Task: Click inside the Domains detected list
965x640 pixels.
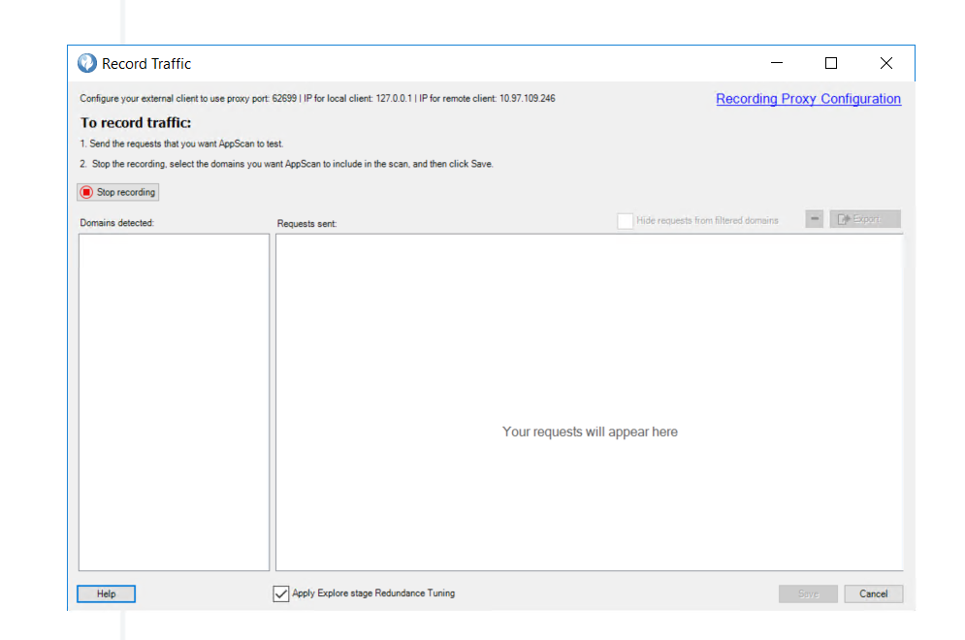Action: [174, 401]
